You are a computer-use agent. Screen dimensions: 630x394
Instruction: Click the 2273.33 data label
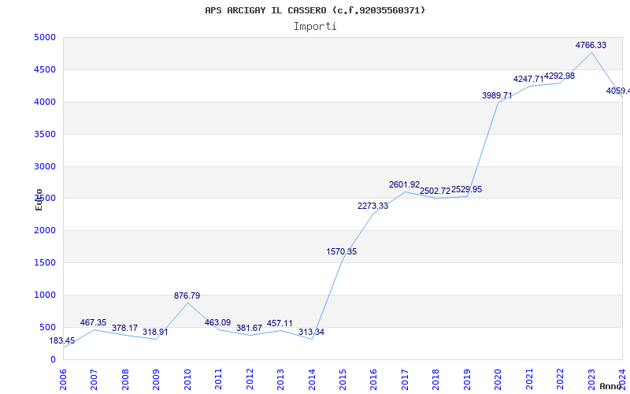pos(372,206)
